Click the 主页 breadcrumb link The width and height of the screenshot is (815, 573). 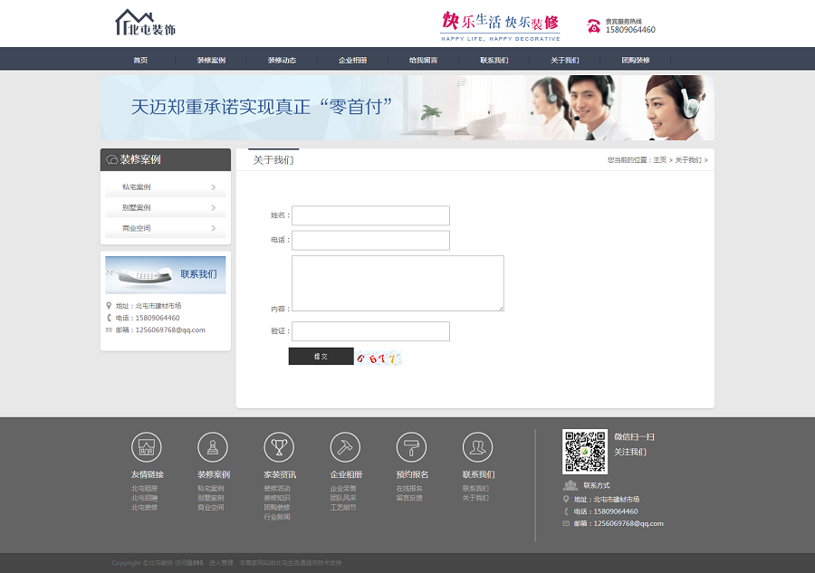(659, 160)
